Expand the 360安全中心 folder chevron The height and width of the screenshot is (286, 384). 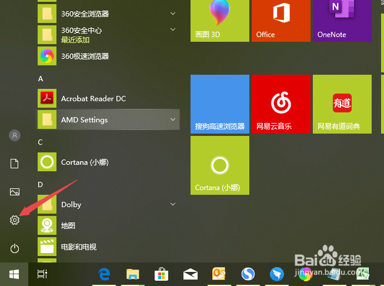click(x=173, y=29)
